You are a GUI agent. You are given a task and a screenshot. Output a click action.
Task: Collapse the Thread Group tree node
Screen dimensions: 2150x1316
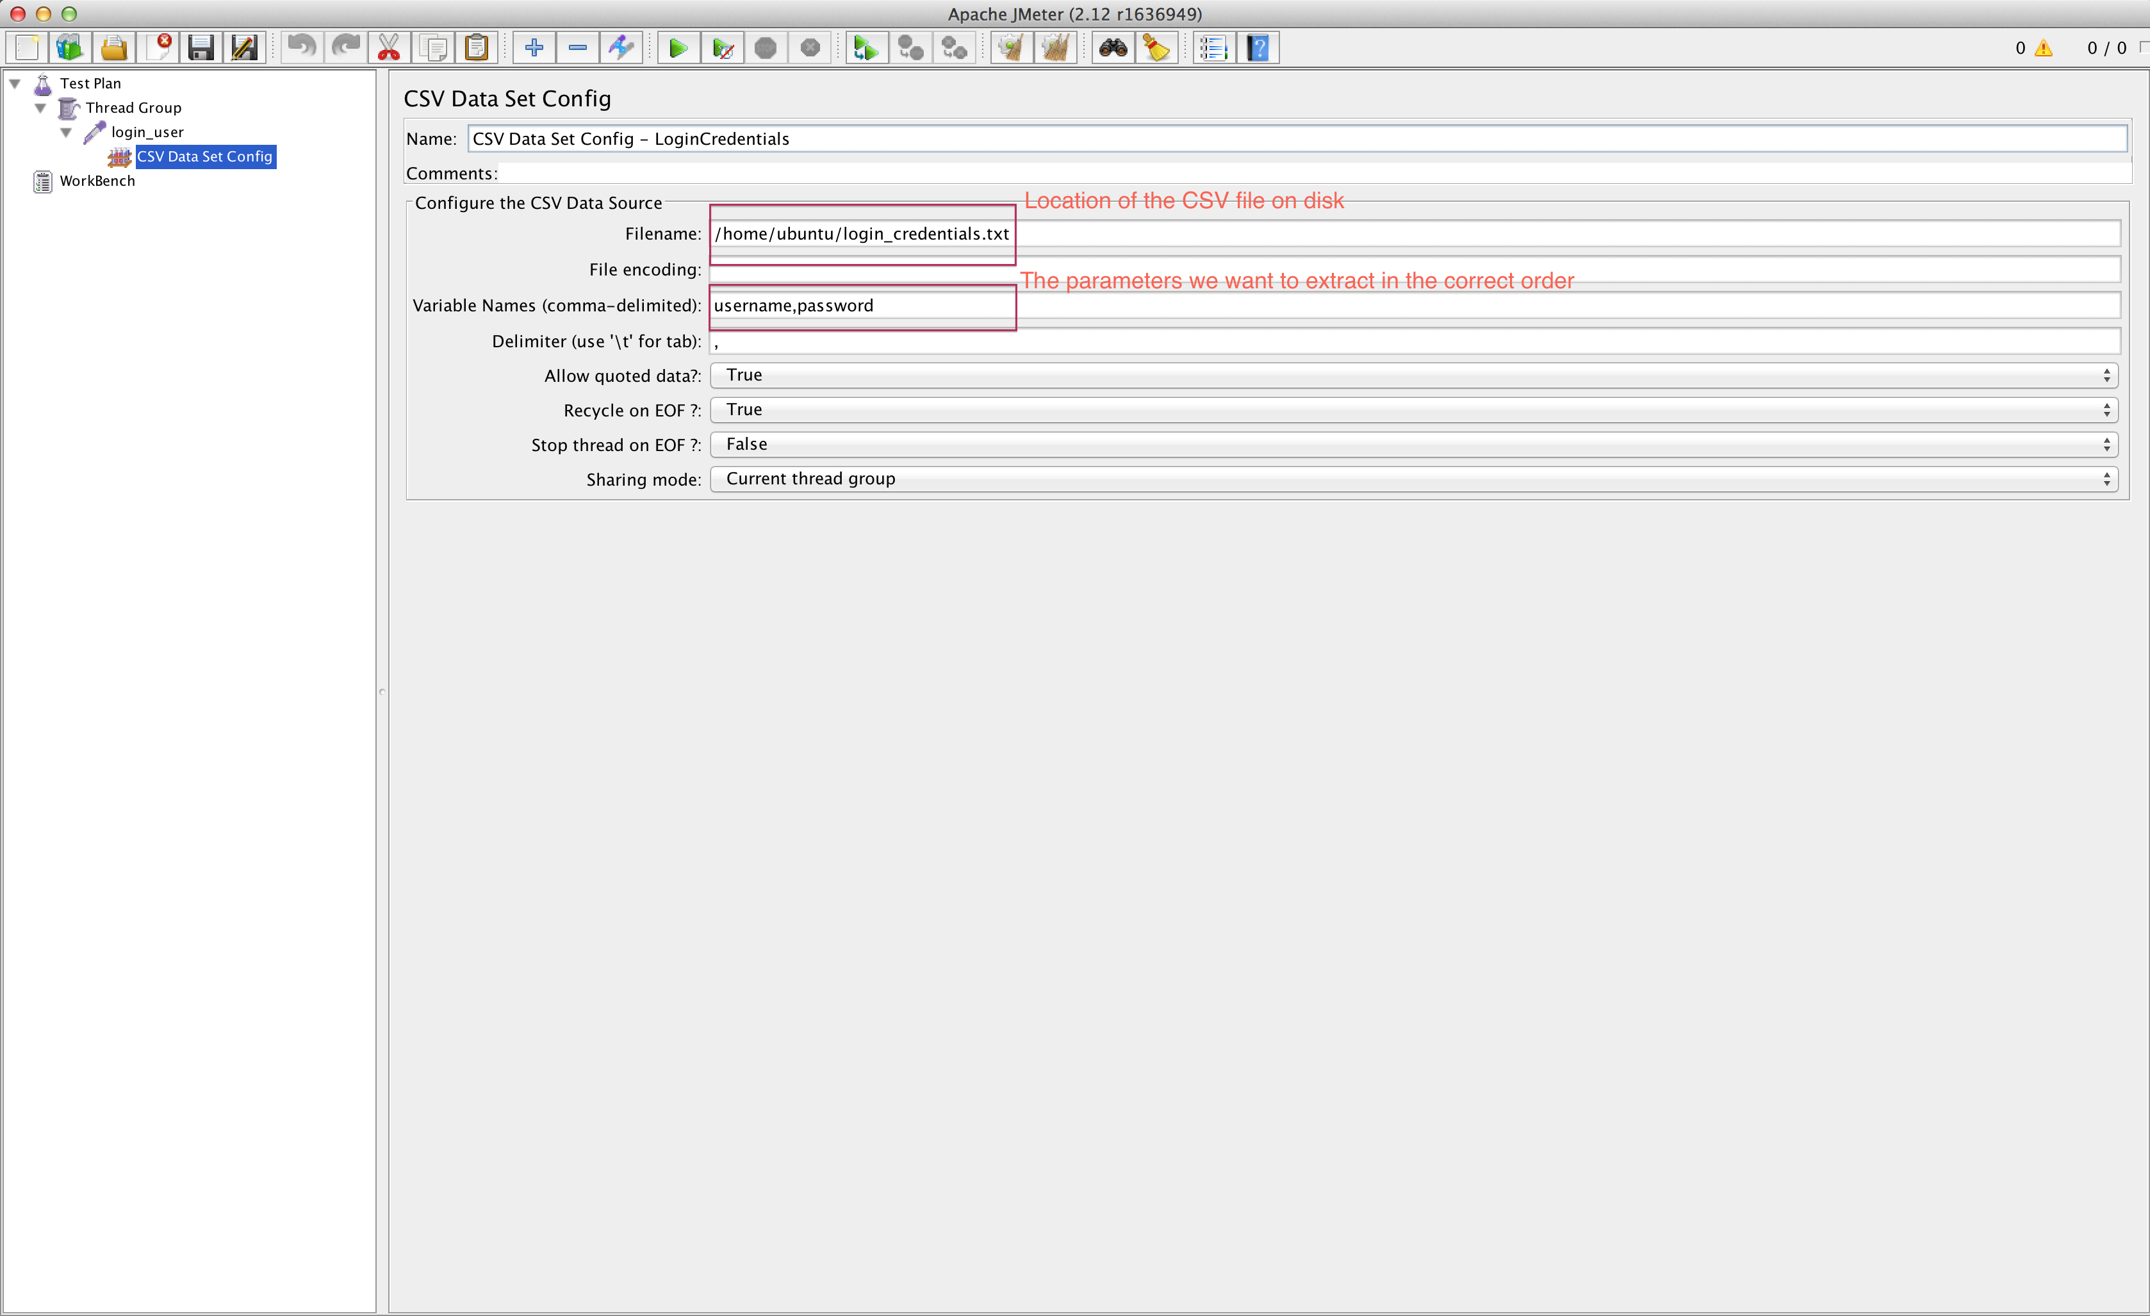[x=40, y=108]
